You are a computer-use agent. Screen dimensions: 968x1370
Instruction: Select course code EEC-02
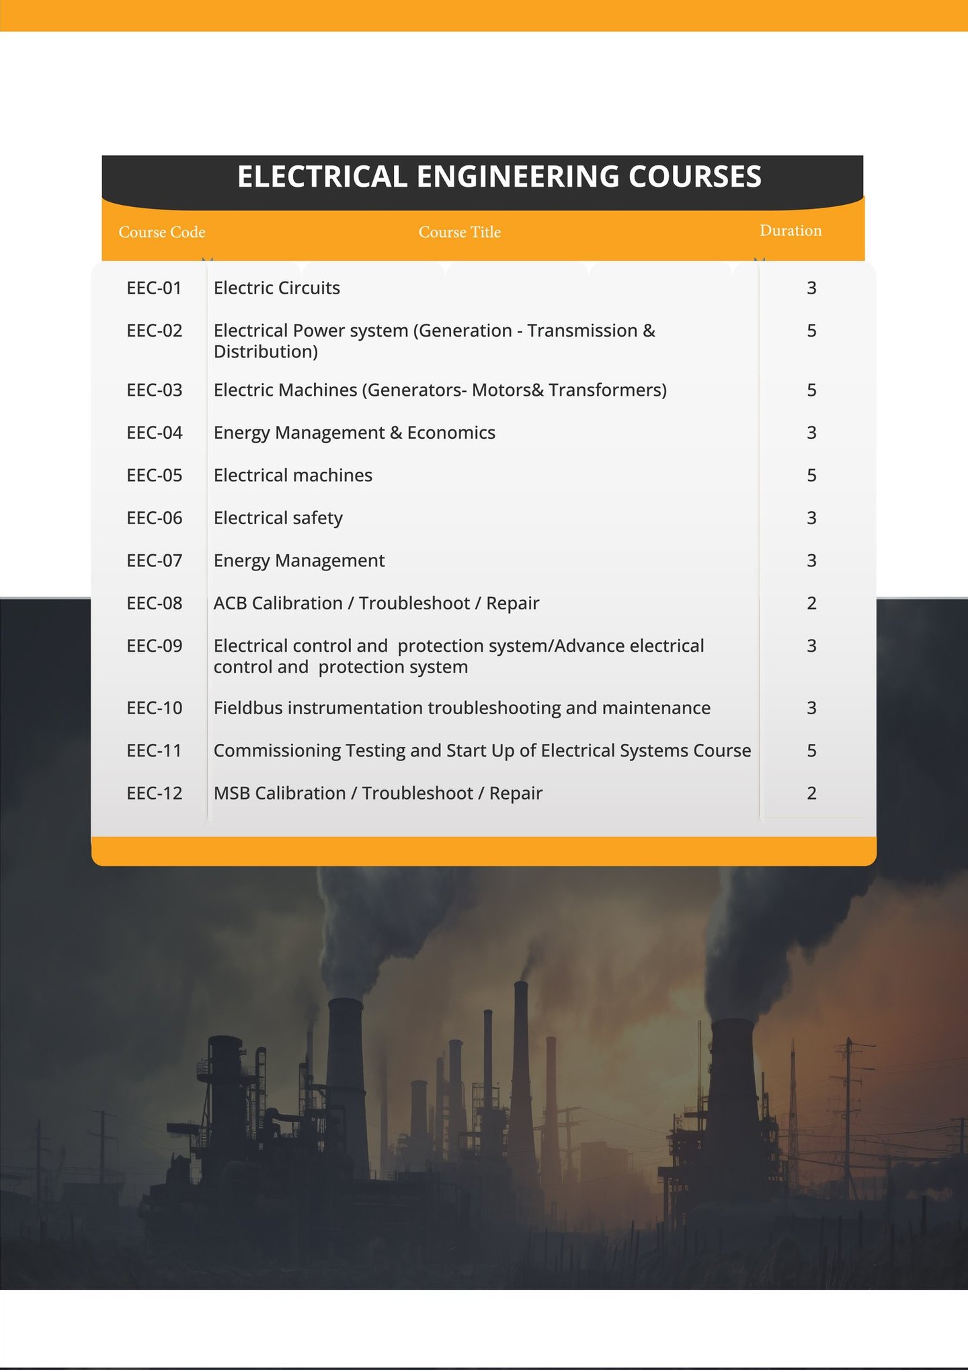155,331
